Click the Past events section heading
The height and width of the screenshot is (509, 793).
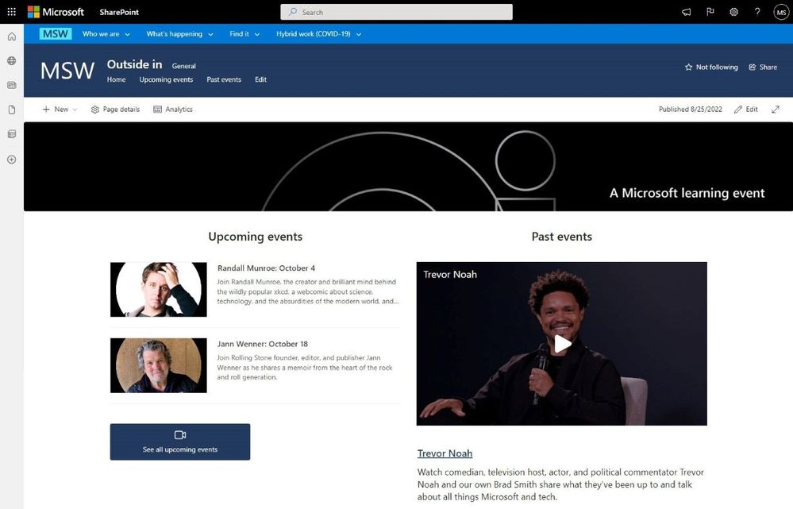(x=562, y=237)
